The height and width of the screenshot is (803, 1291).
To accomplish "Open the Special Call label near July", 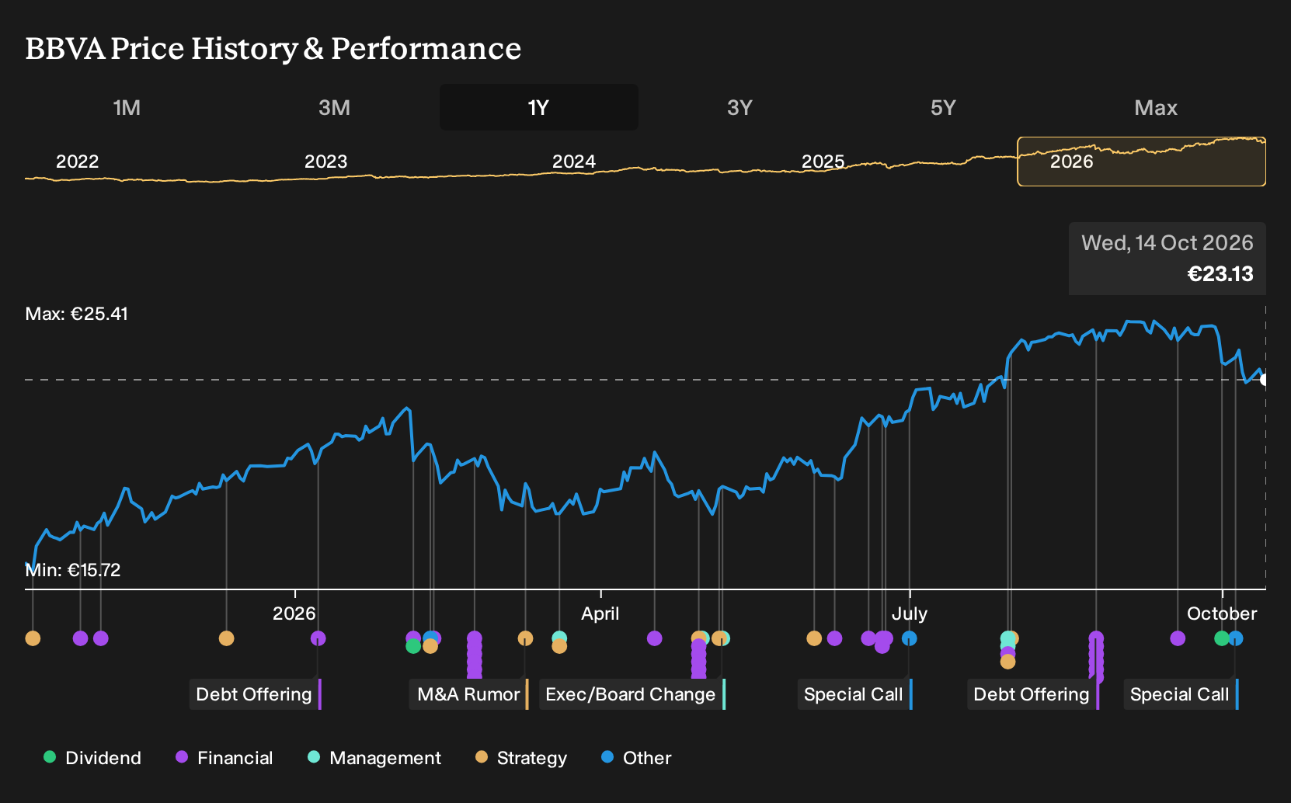I will (x=854, y=694).
